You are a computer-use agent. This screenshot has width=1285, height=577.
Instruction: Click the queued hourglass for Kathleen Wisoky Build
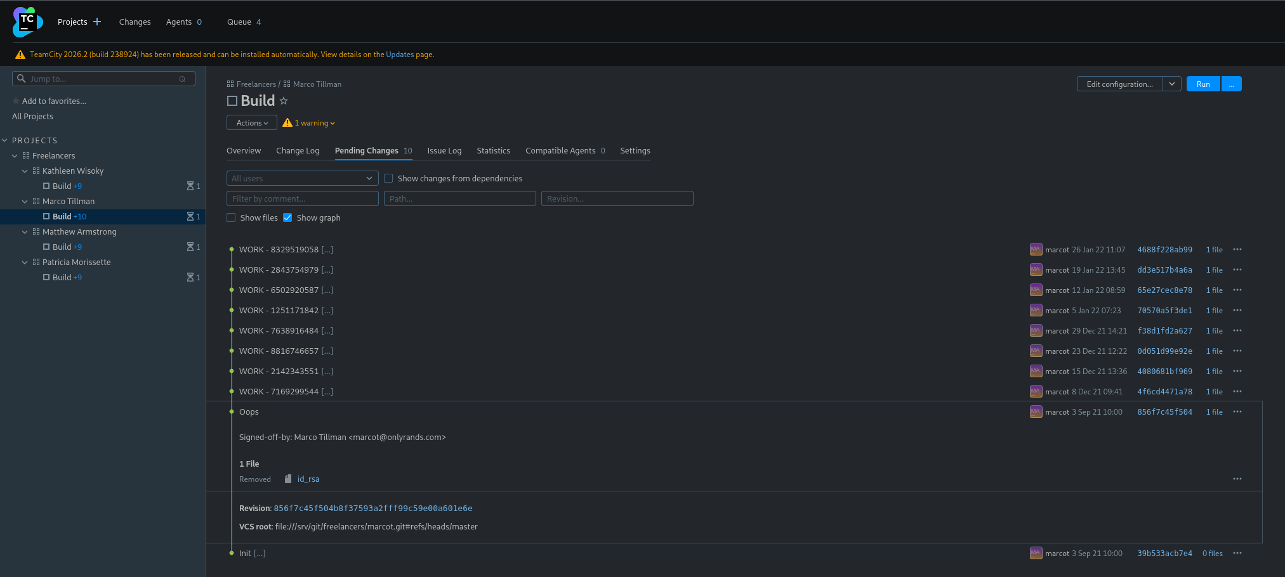pos(190,186)
